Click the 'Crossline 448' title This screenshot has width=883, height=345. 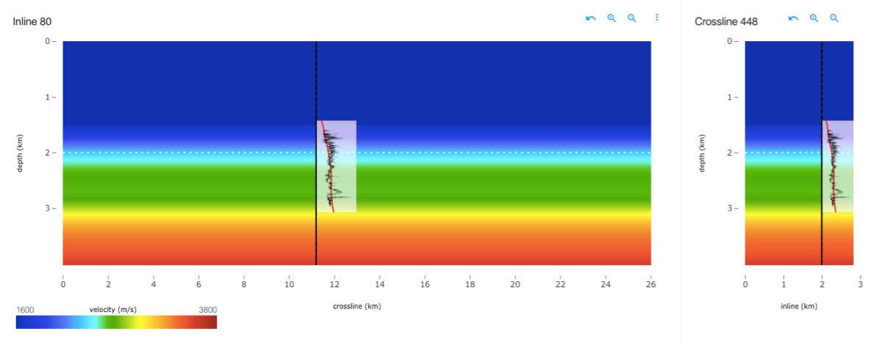[x=726, y=21]
